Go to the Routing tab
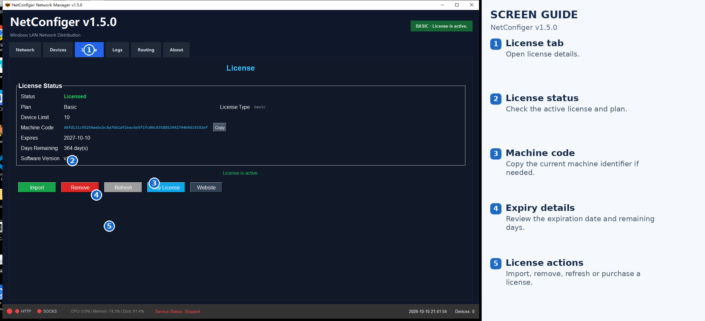The image size is (705, 321). coord(146,50)
